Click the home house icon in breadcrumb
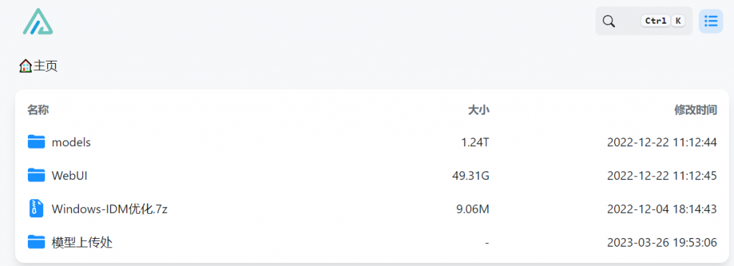 (25, 66)
